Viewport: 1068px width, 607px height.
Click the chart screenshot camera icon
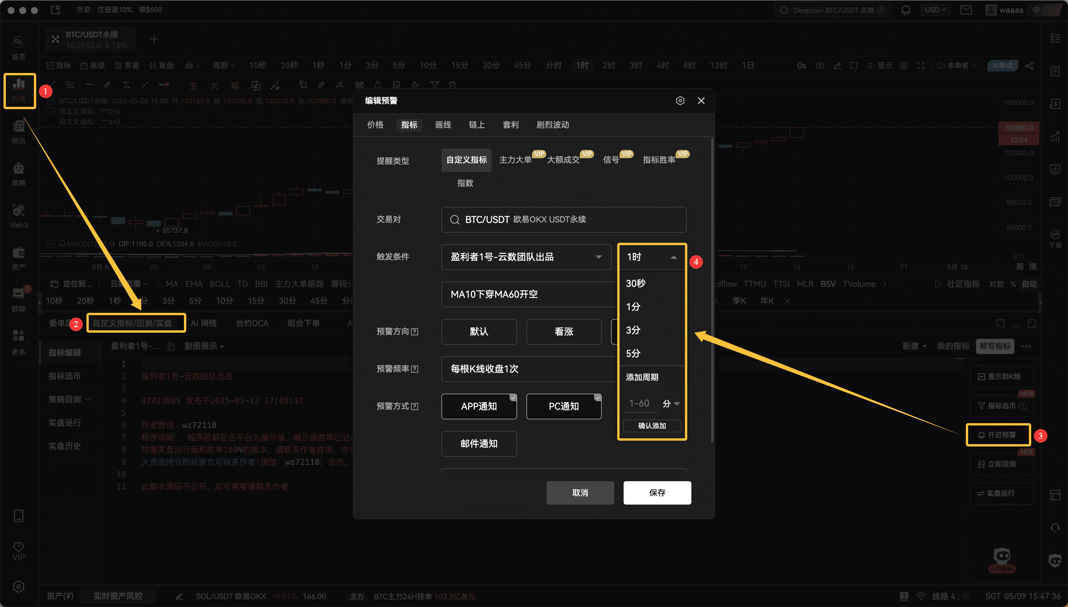click(x=820, y=65)
